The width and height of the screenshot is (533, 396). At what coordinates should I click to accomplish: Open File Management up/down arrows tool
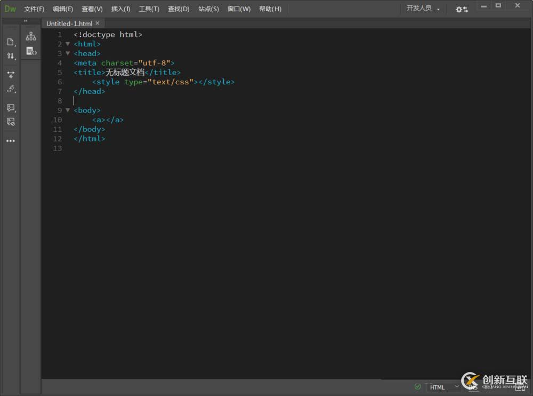[10, 56]
